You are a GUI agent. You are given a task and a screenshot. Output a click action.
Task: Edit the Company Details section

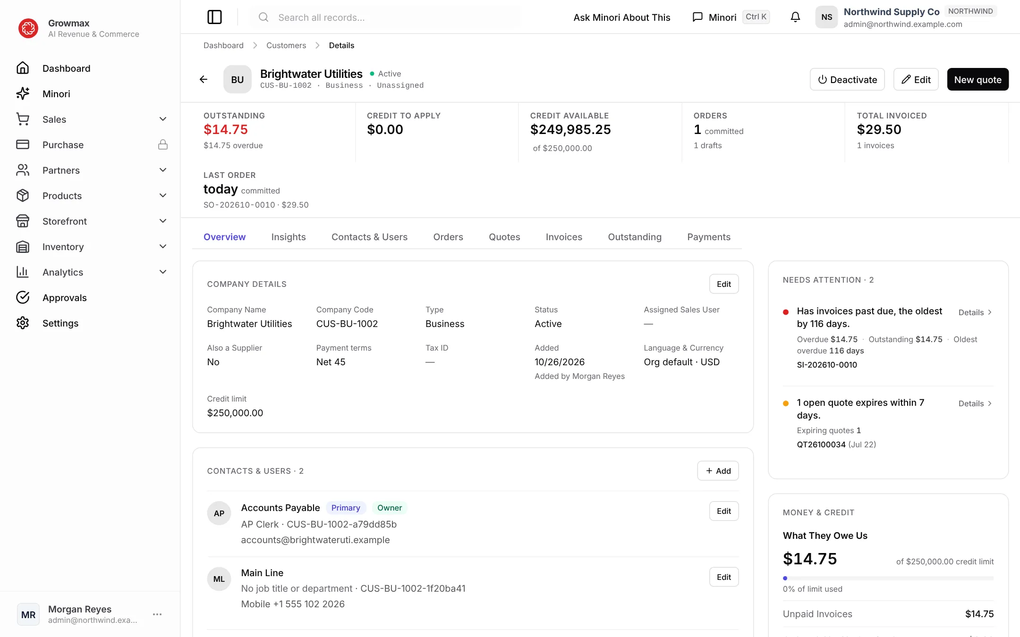(x=724, y=284)
